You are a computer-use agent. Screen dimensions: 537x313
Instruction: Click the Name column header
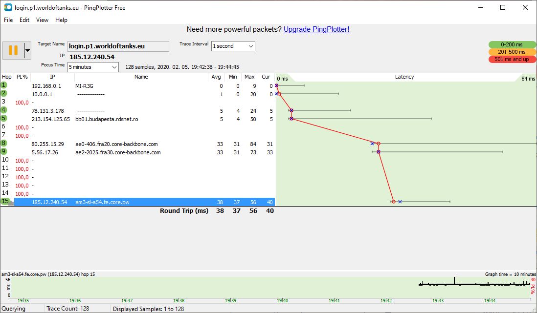point(141,77)
